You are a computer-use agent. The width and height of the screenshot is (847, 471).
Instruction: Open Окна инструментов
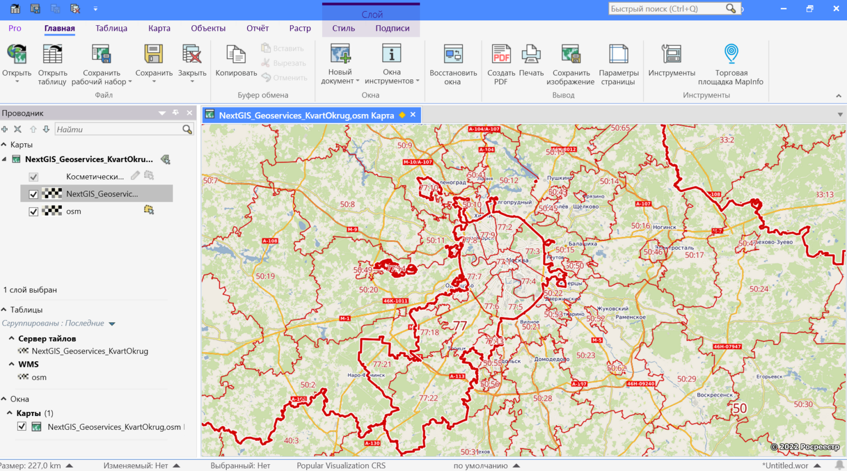click(392, 62)
